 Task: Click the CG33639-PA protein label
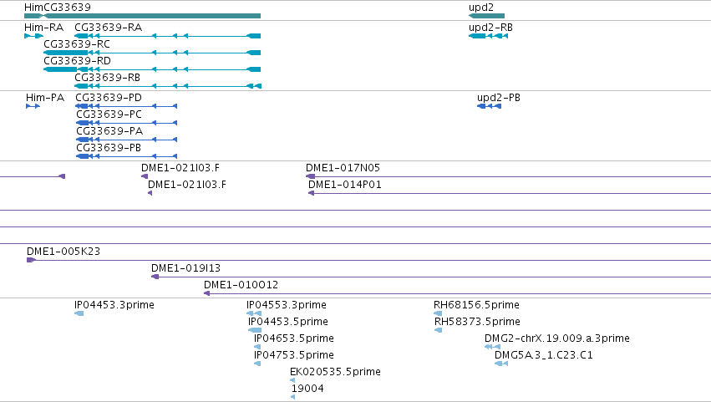coord(109,131)
